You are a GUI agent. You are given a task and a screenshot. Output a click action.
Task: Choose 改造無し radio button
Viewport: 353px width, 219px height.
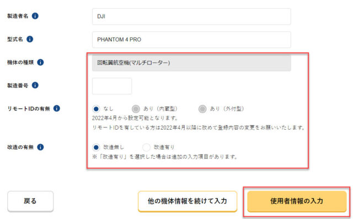coord(96,147)
